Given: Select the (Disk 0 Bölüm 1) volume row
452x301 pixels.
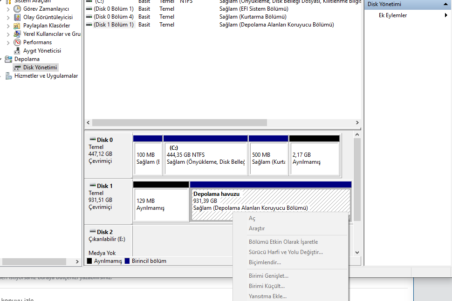Looking at the screenshot, I should 114,9.
